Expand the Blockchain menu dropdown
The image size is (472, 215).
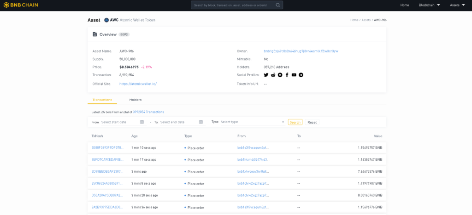point(429,5)
